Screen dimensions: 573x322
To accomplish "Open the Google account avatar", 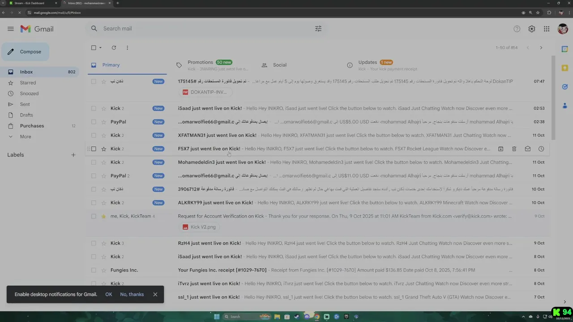I will [x=563, y=29].
